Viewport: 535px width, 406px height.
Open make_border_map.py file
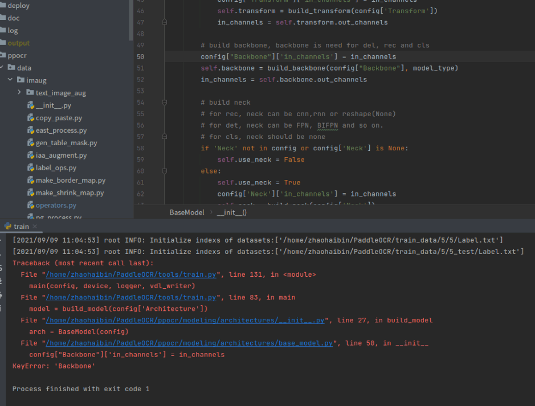point(71,181)
